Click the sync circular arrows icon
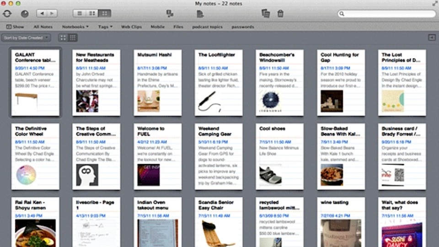The height and width of the screenshot is (247, 439). tap(7, 13)
